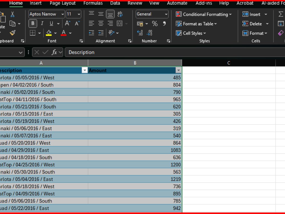
Task: Open the fill color dropdown arrow
Action: [56, 33]
